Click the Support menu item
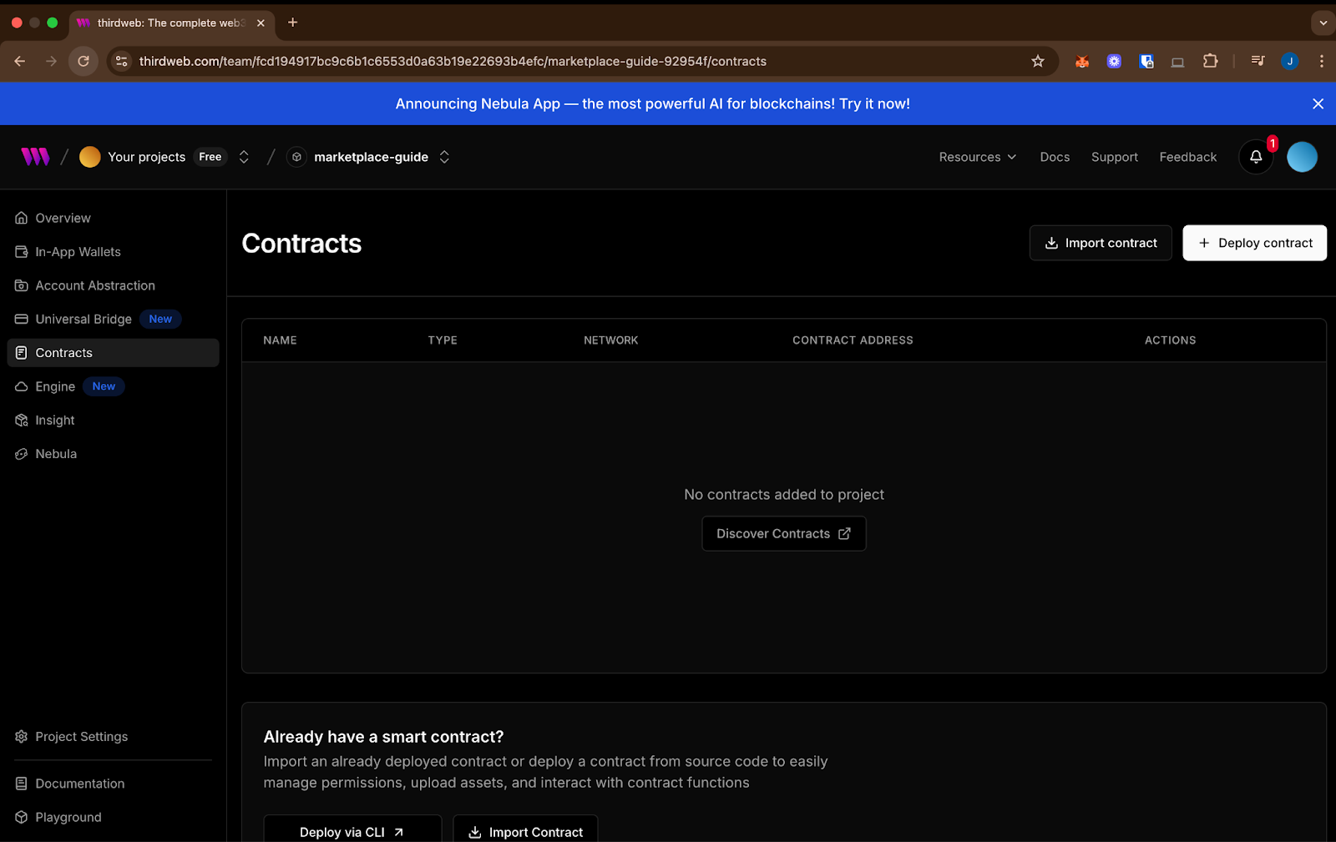Image resolution: width=1336 pixels, height=842 pixels. coord(1114,157)
